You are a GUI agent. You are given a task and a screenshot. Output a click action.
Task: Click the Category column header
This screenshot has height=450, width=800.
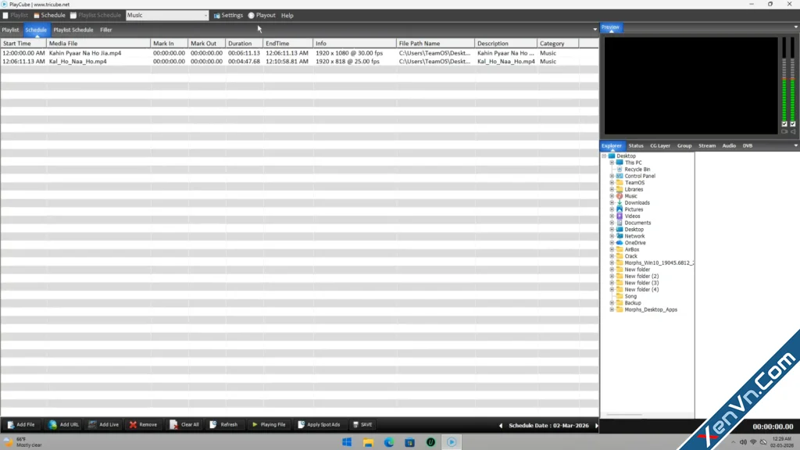558,44
